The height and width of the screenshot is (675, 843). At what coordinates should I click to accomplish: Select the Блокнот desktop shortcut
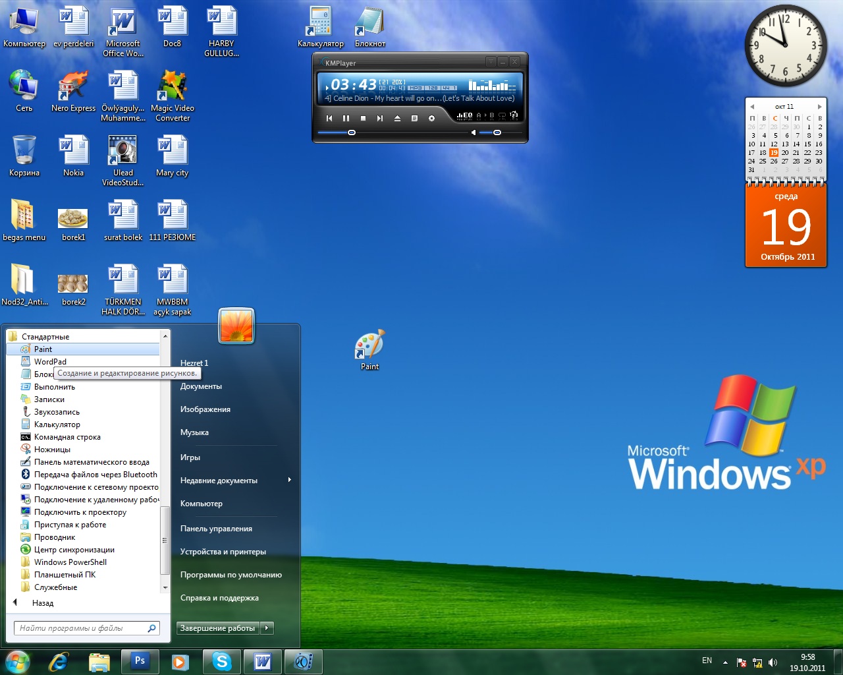[x=370, y=28]
